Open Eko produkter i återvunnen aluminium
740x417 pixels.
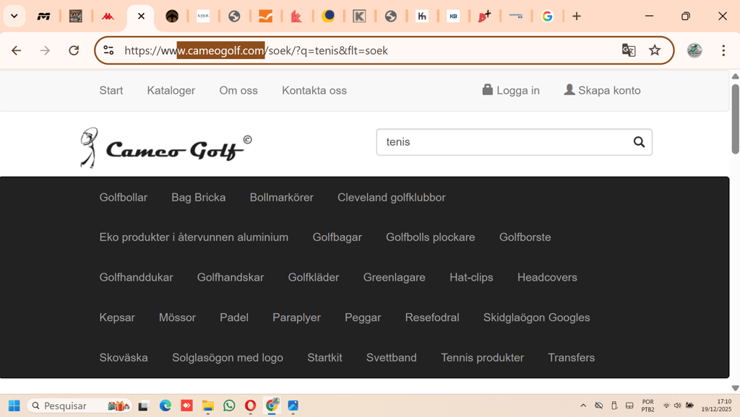[x=194, y=237]
